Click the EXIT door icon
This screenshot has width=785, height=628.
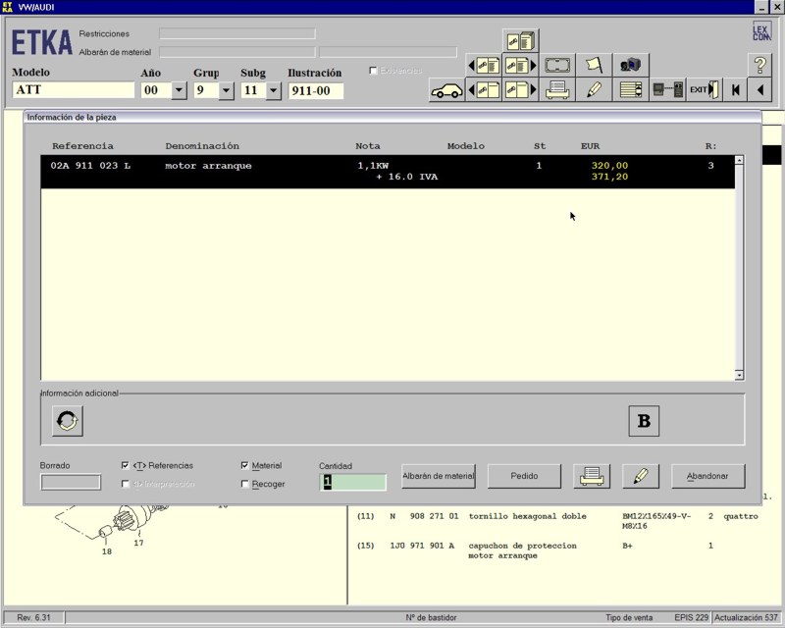coord(705,90)
